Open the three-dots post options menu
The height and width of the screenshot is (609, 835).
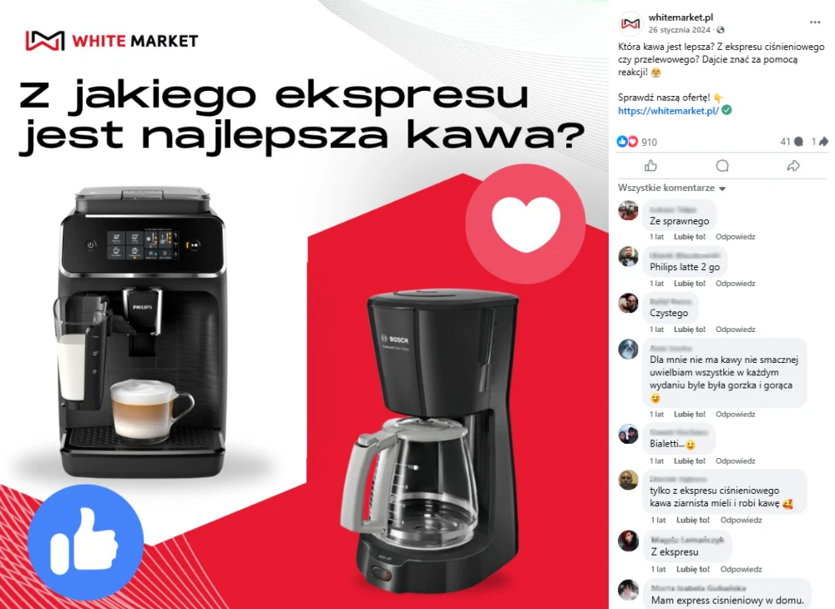pyautogui.click(x=815, y=22)
